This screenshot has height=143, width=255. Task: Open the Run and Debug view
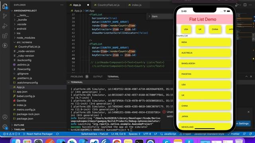click(5, 26)
